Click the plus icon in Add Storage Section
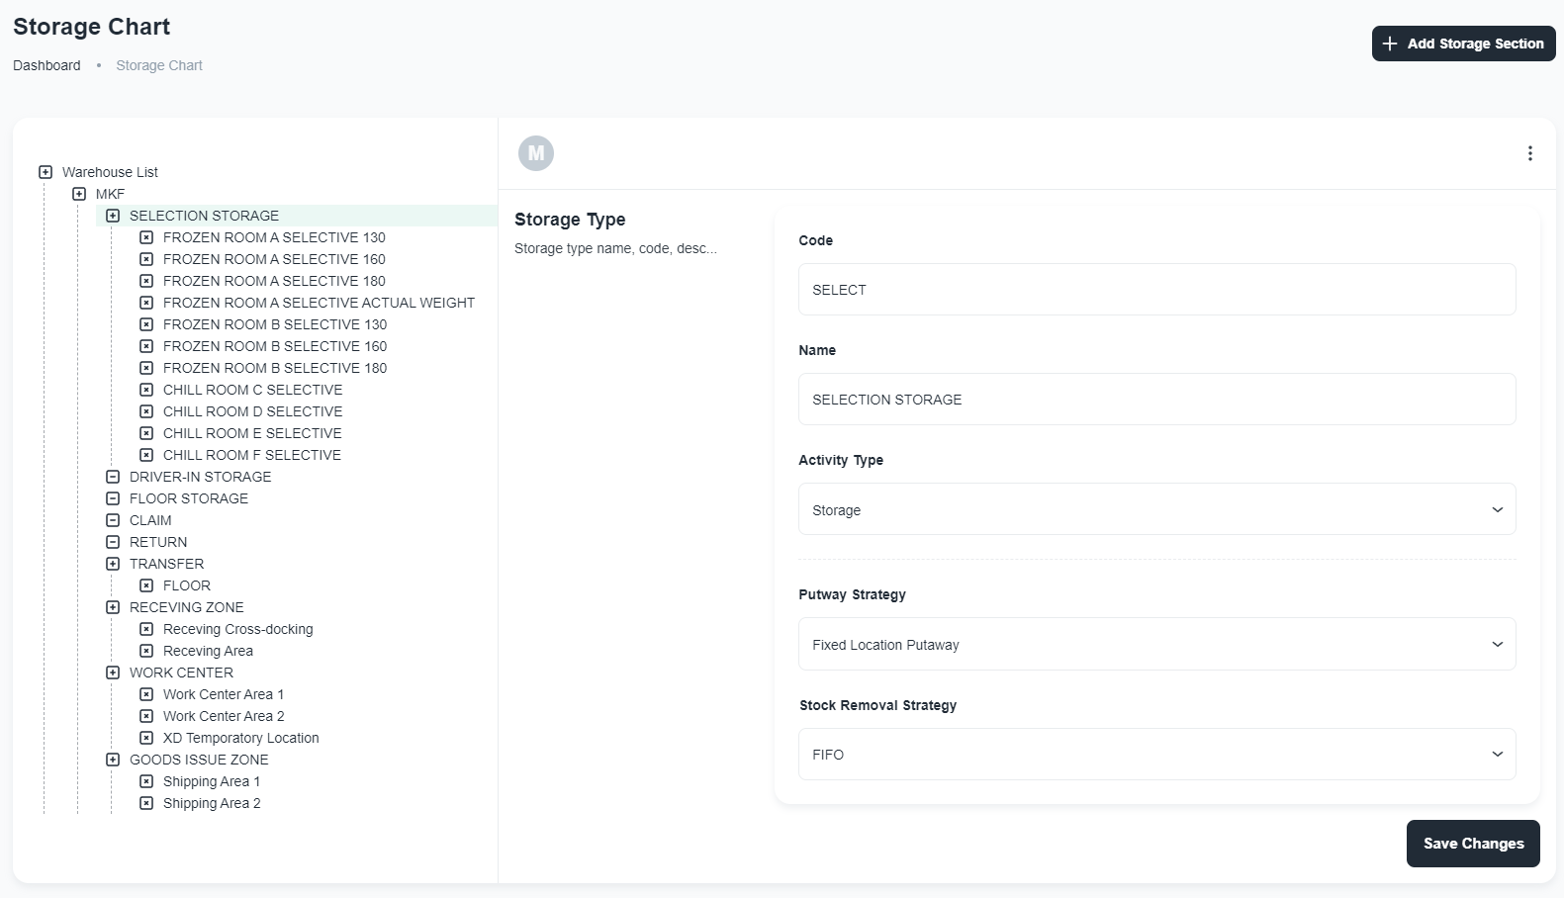 click(x=1390, y=44)
